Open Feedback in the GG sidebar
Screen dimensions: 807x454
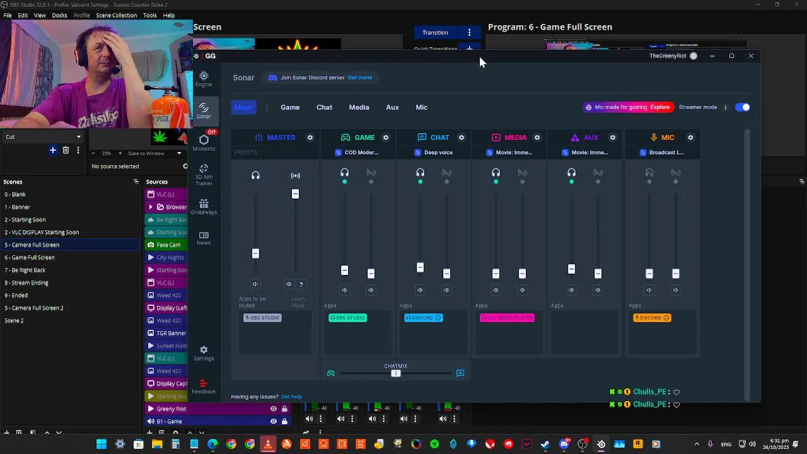click(x=204, y=387)
